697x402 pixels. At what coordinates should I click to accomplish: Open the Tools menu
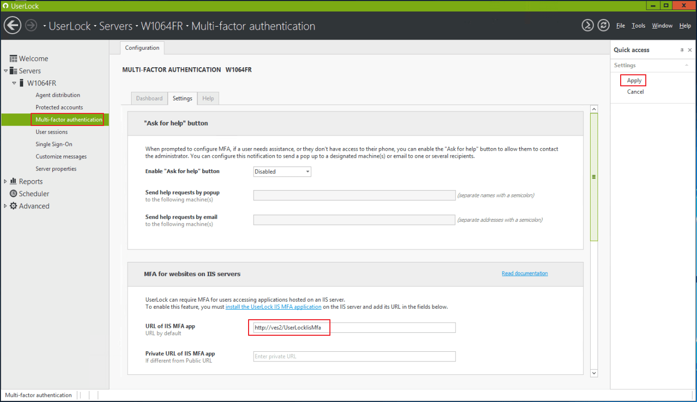pyautogui.click(x=638, y=26)
